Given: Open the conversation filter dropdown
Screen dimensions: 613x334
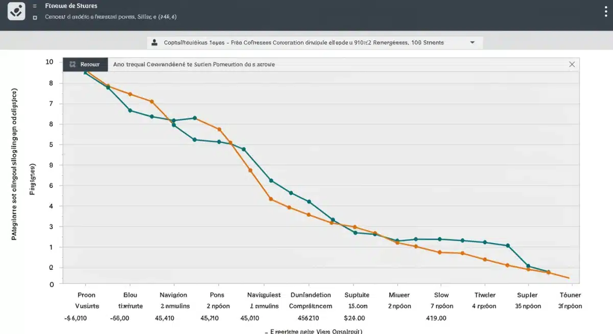Looking at the screenshot, I should pyautogui.click(x=314, y=42).
